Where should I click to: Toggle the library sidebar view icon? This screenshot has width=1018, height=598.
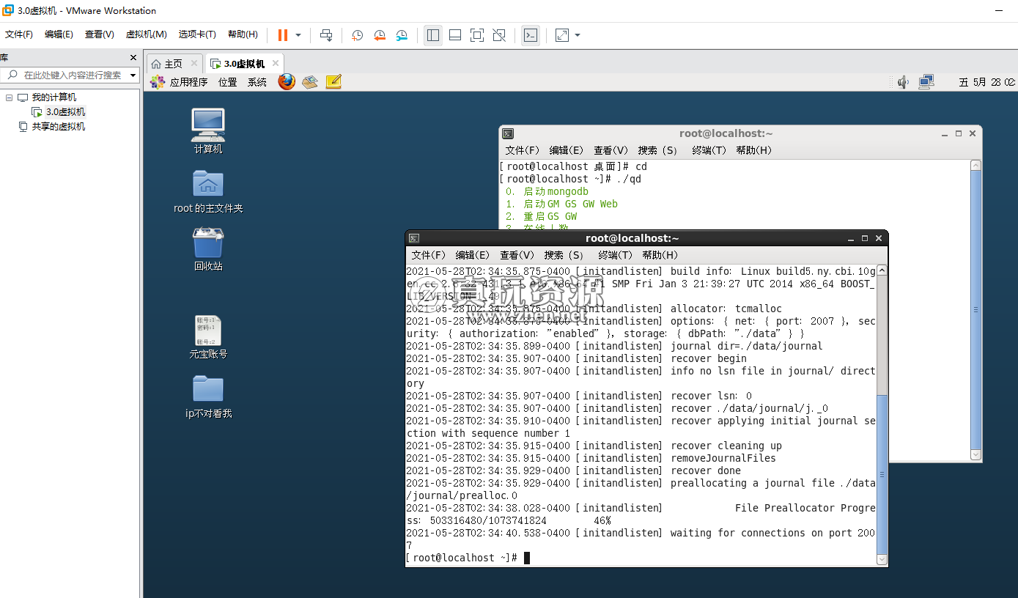click(x=433, y=34)
